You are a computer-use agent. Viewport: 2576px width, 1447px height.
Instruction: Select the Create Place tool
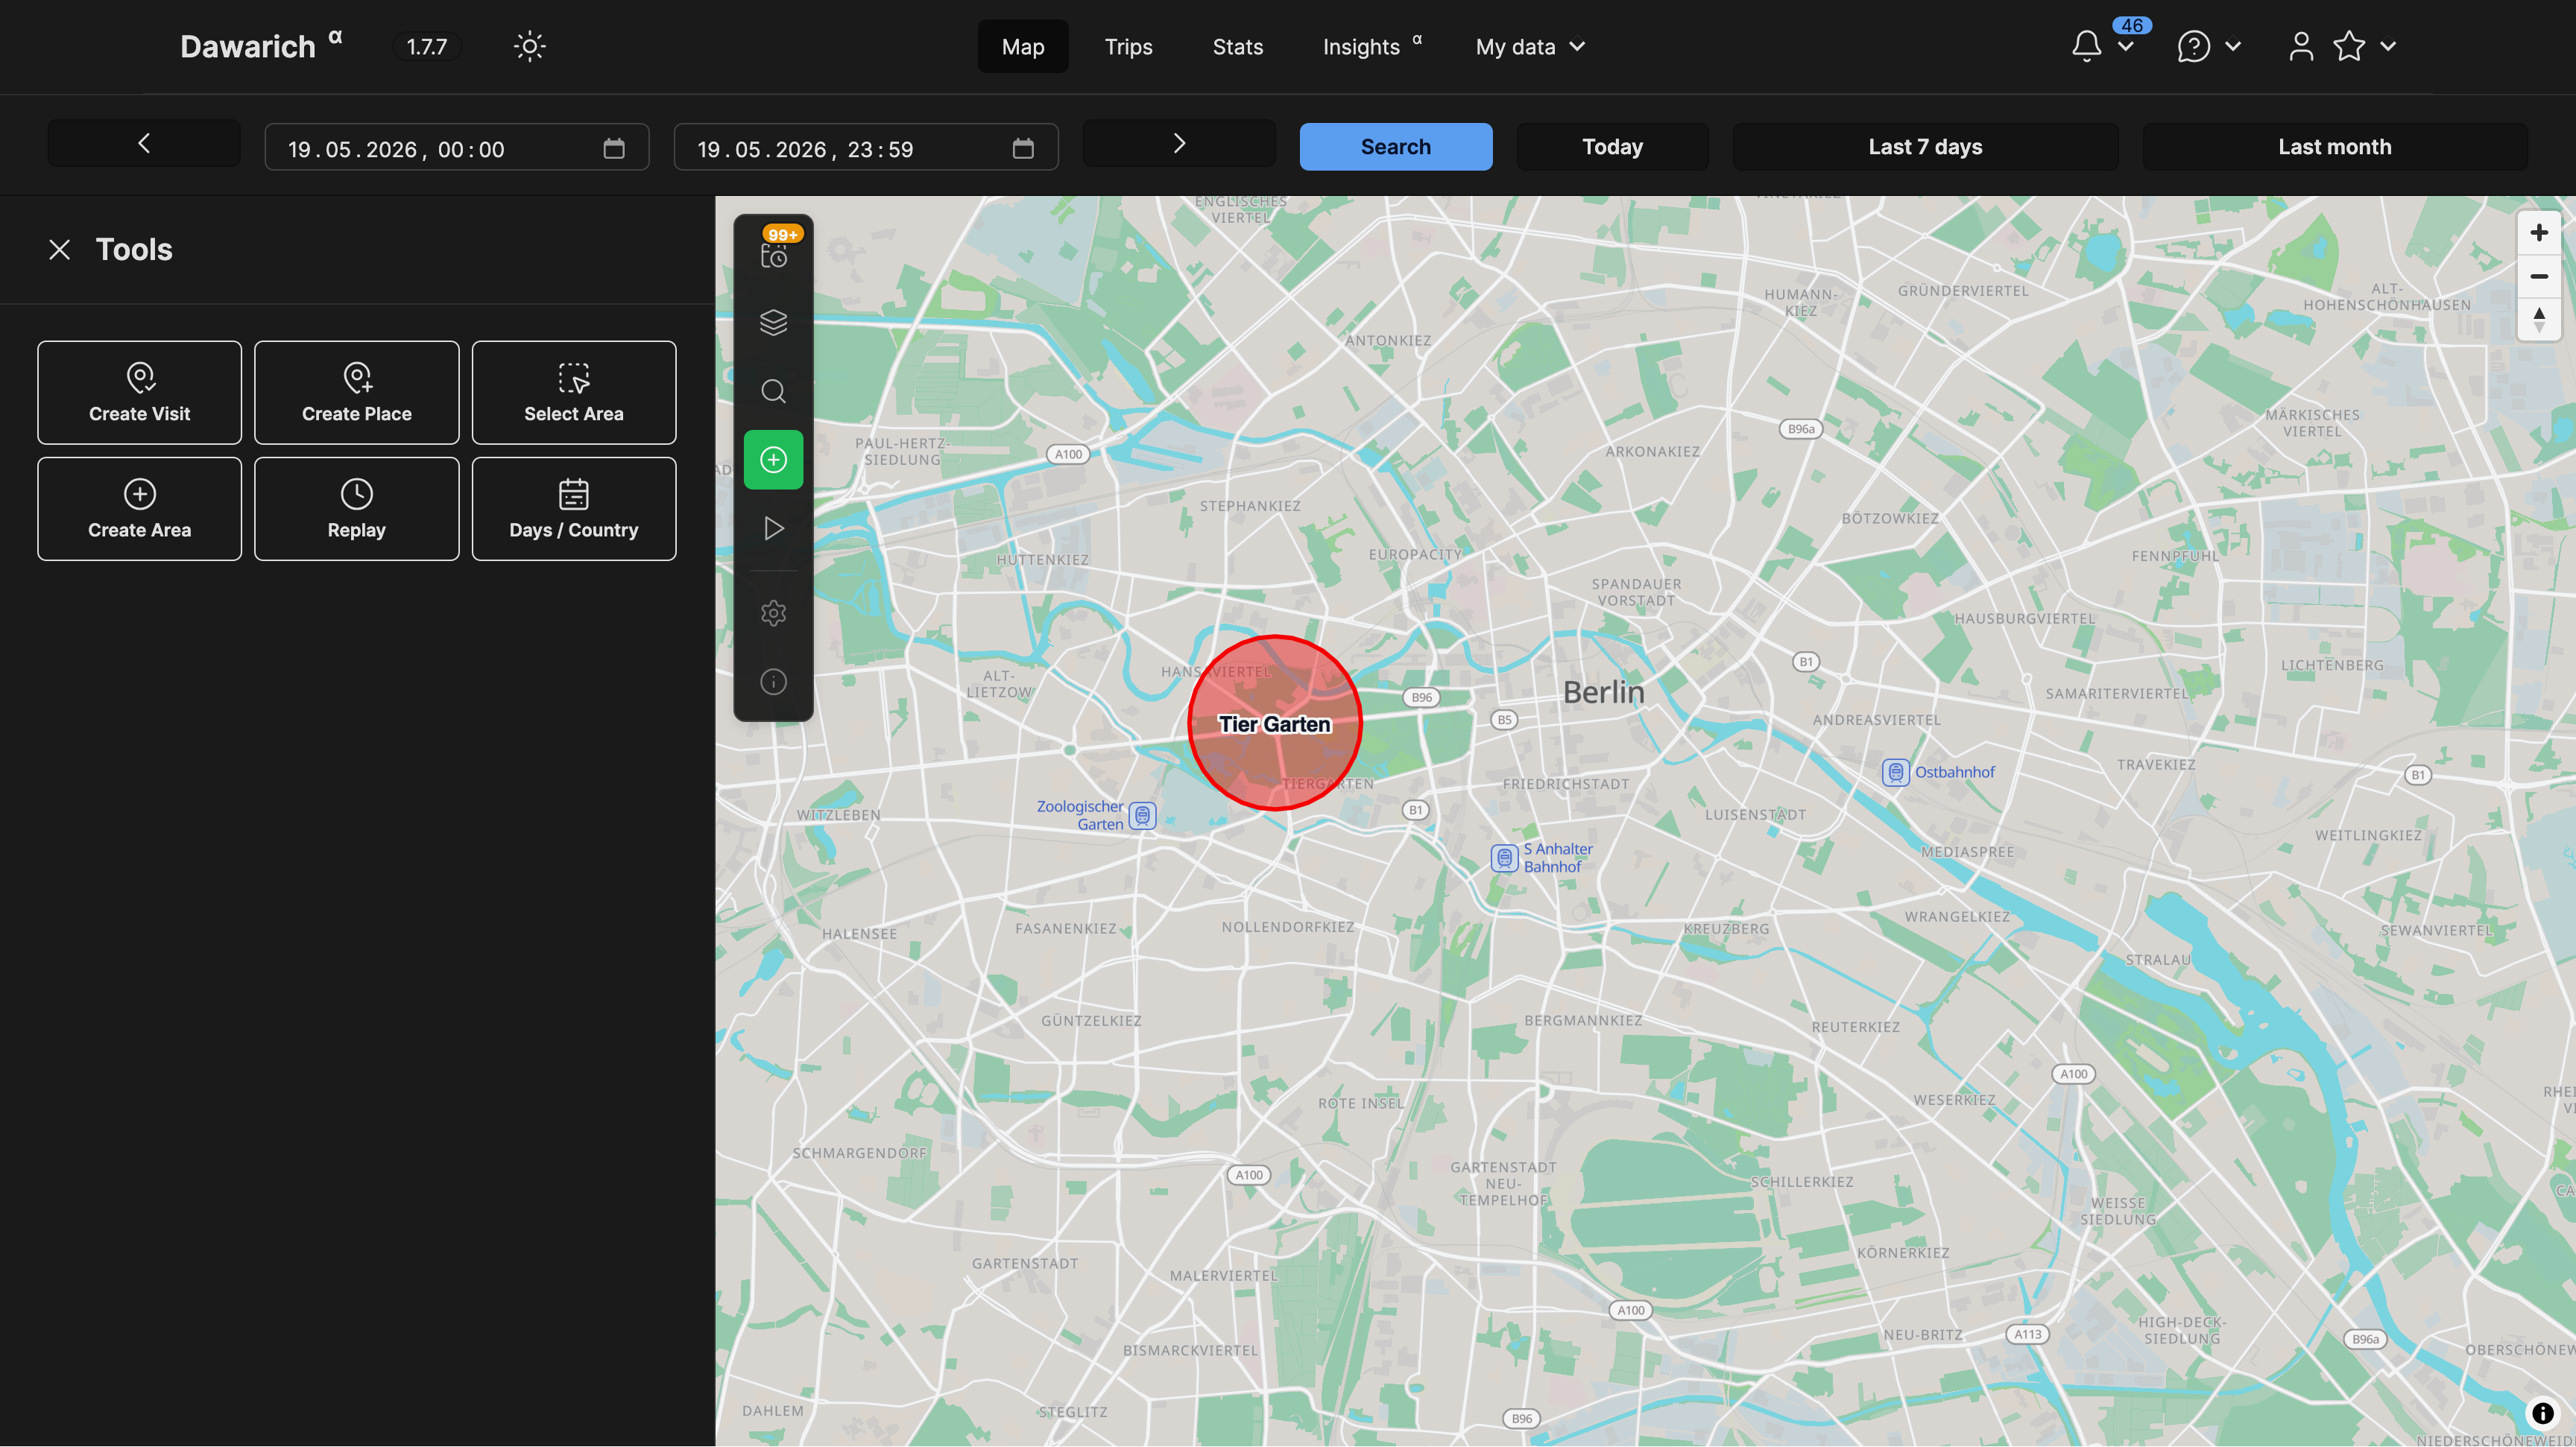tap(356, 393)
